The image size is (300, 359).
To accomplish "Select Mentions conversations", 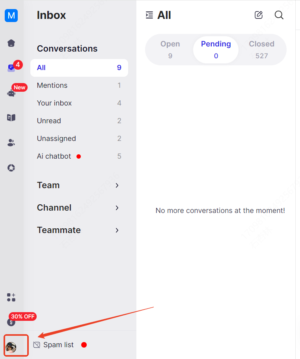I will (x=79, y=85).
